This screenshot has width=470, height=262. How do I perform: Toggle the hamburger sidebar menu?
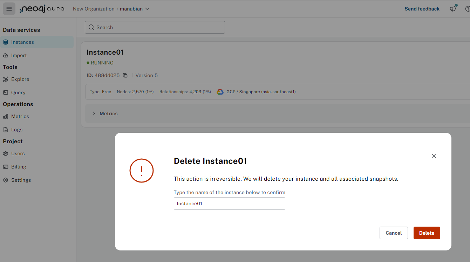9,9
